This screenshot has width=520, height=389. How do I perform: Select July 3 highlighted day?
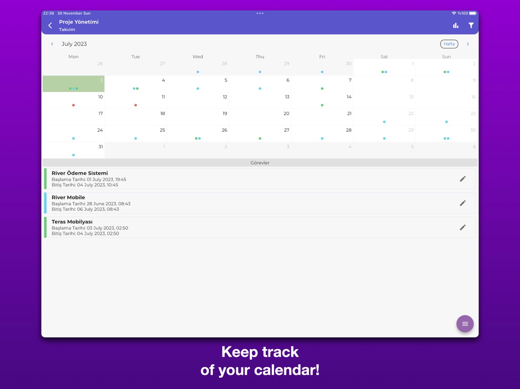(x=74, y=84)
